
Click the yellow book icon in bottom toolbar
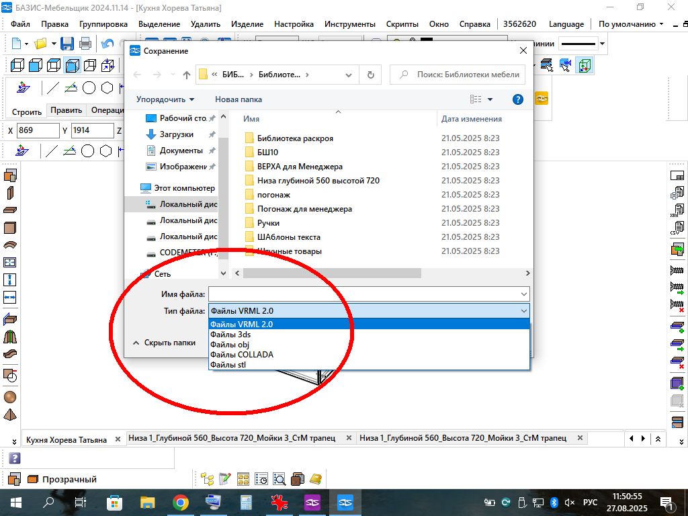coord(316,478)
